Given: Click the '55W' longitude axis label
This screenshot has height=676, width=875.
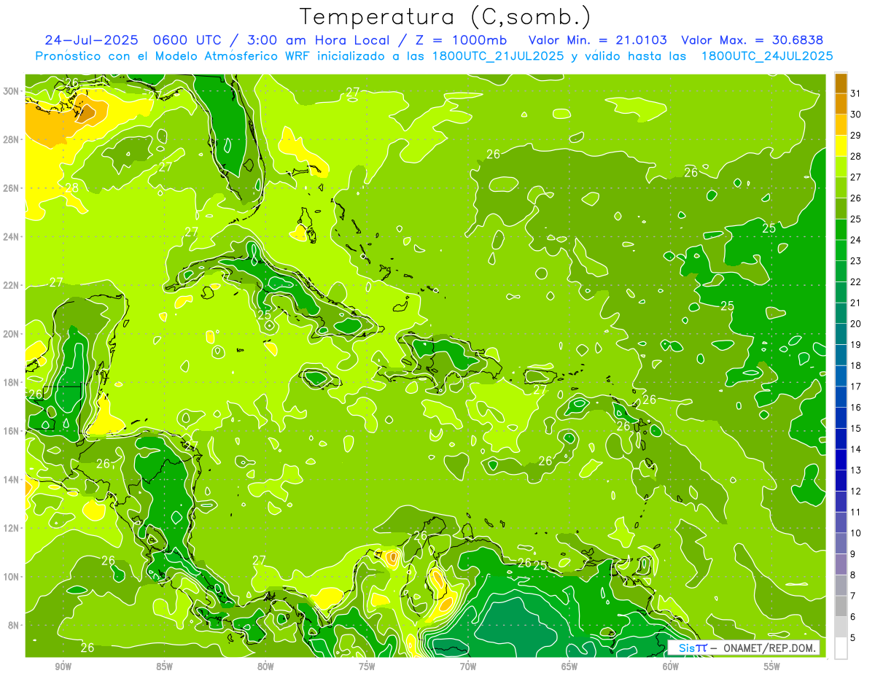Looking at the screenshot, I should click(x=772, y=667).
